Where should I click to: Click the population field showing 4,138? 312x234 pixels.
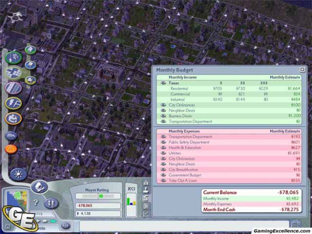coord(98,214)
